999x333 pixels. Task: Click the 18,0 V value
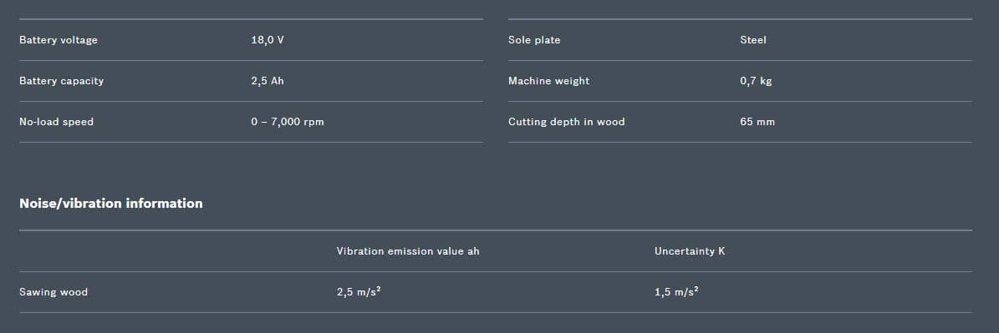tap(268, 40)
